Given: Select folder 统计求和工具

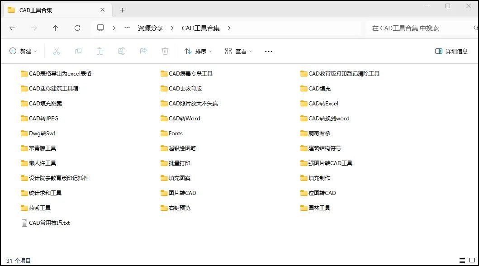Looking at the screenshot, I should pos(41,193).
